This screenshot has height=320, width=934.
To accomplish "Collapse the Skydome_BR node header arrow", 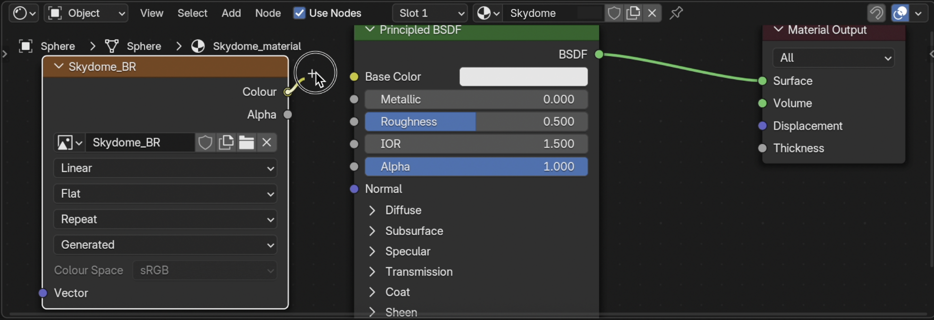I will (x=59, y=67).
